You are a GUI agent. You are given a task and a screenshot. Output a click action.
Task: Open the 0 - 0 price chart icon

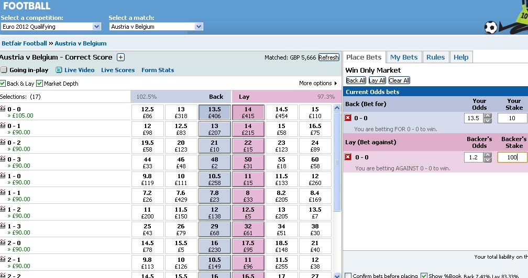tap(3, 108)
